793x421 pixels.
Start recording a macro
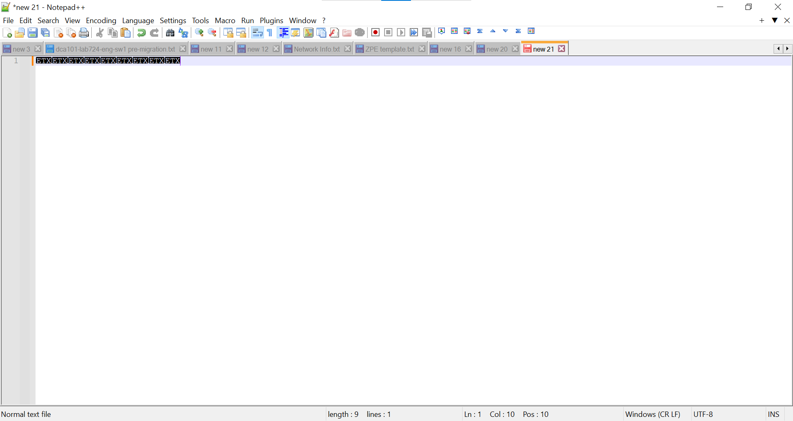(375, 32)
